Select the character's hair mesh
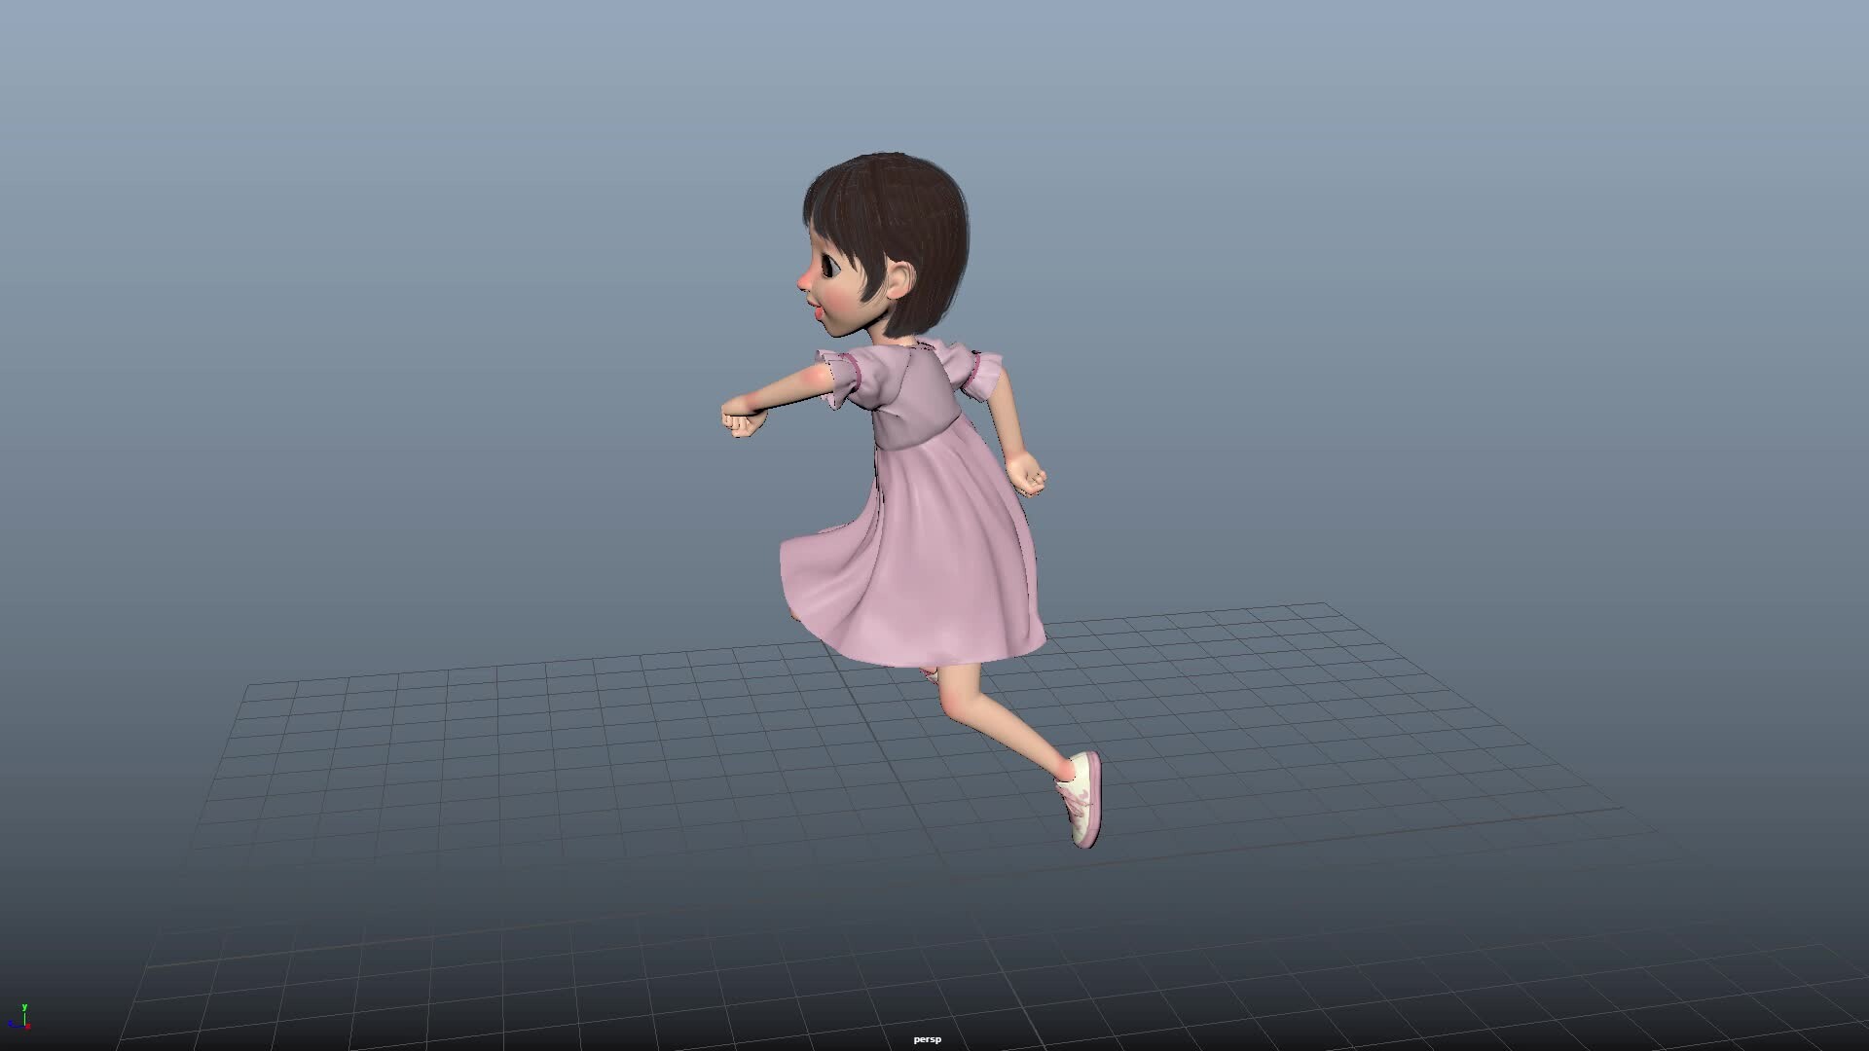 pos(896,209)
